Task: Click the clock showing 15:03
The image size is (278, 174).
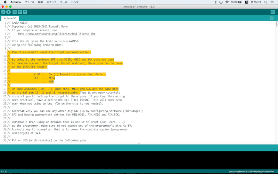Action: [256, 2]
